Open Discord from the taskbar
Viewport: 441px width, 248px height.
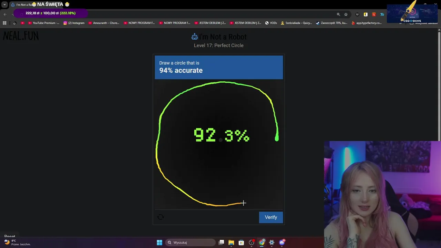click(x=282, y=242)
